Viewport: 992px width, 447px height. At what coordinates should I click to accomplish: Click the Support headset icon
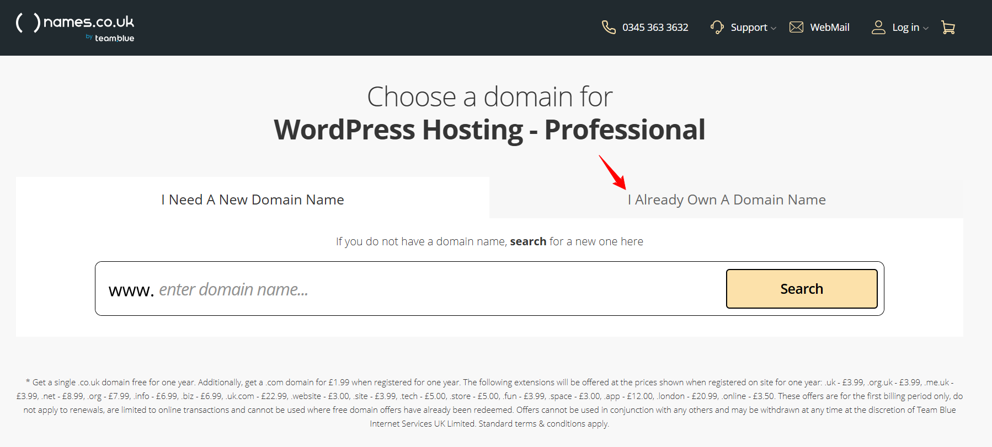(717, 27)
